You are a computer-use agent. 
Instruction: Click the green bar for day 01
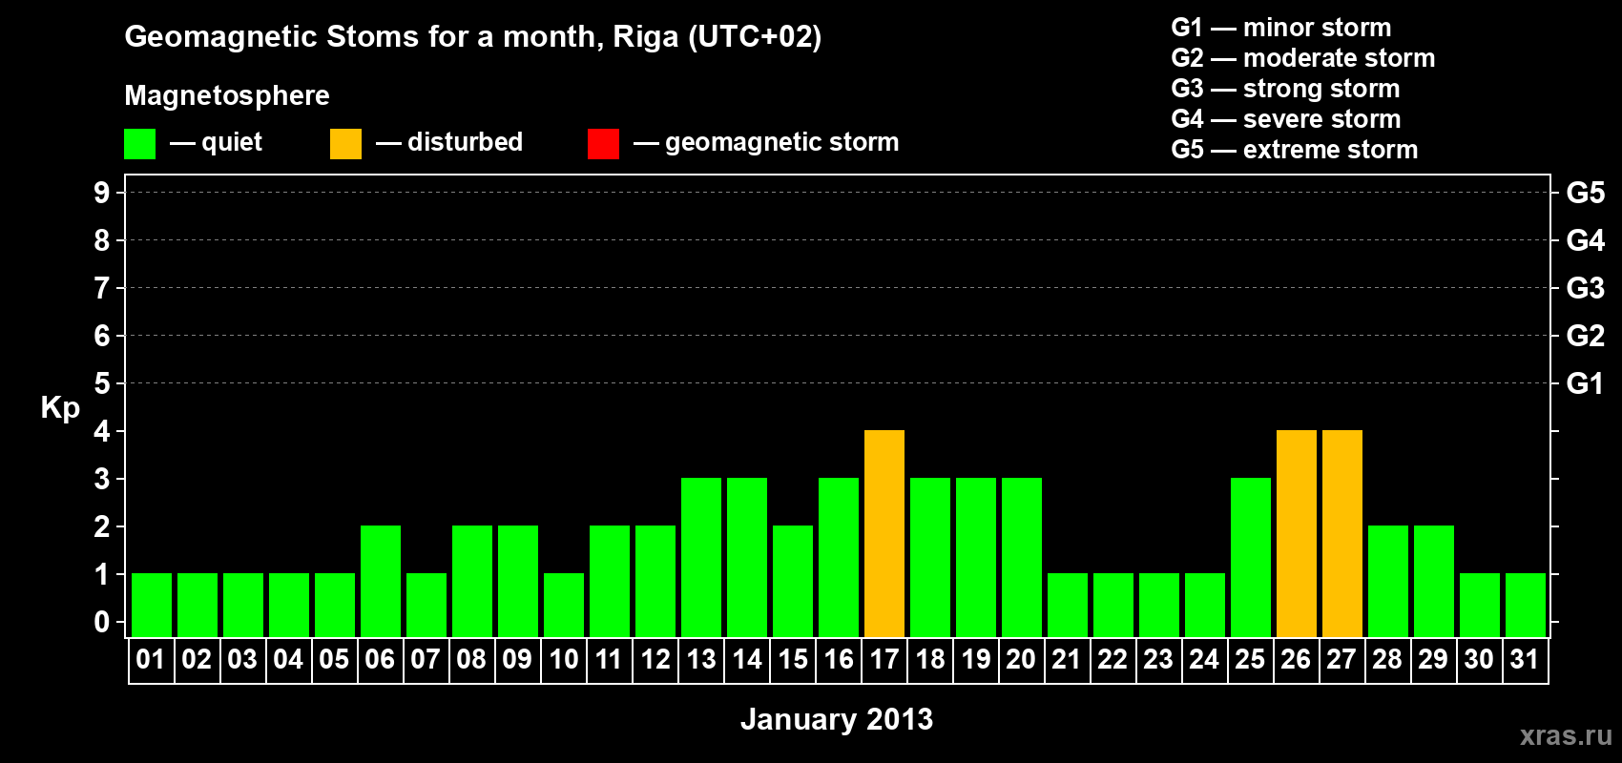[x=152, y=605]
